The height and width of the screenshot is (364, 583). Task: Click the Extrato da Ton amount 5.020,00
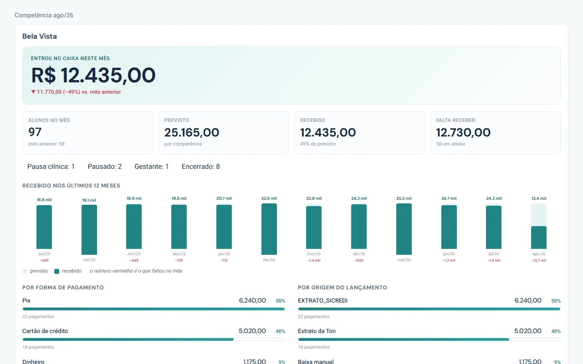[x=528, y=331]
